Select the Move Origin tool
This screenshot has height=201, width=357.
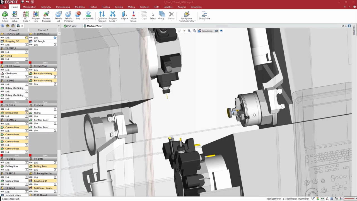point(134,17)
